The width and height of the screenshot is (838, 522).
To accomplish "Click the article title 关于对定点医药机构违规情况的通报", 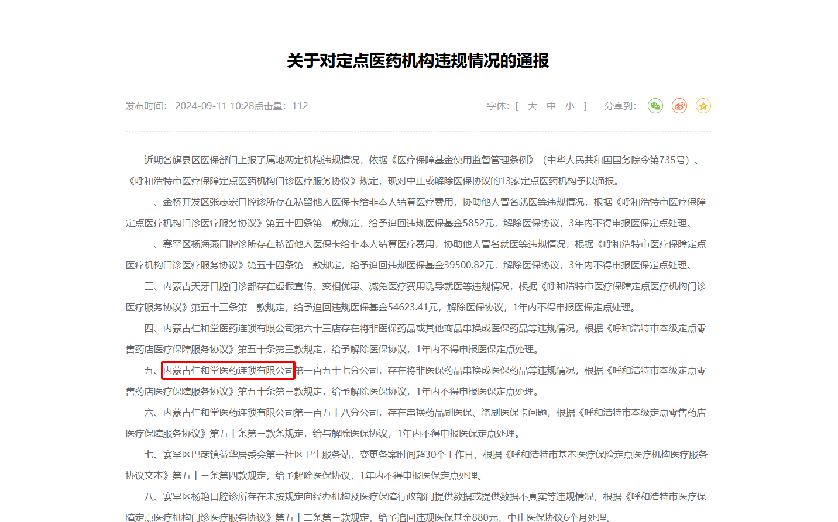I will [418, 61].
